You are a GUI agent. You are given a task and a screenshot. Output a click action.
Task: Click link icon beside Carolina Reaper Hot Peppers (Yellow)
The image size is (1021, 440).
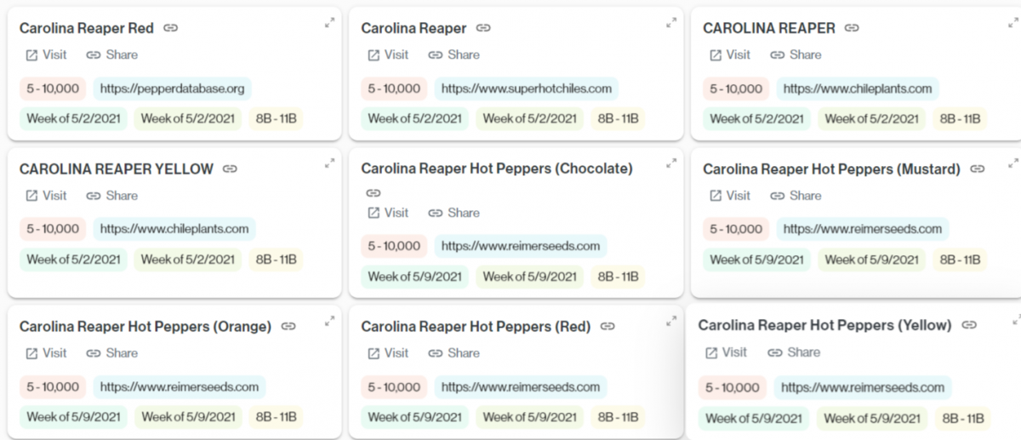pos(968,325)
